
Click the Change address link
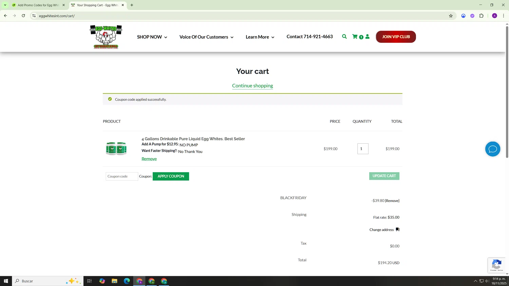pos(381,230)
